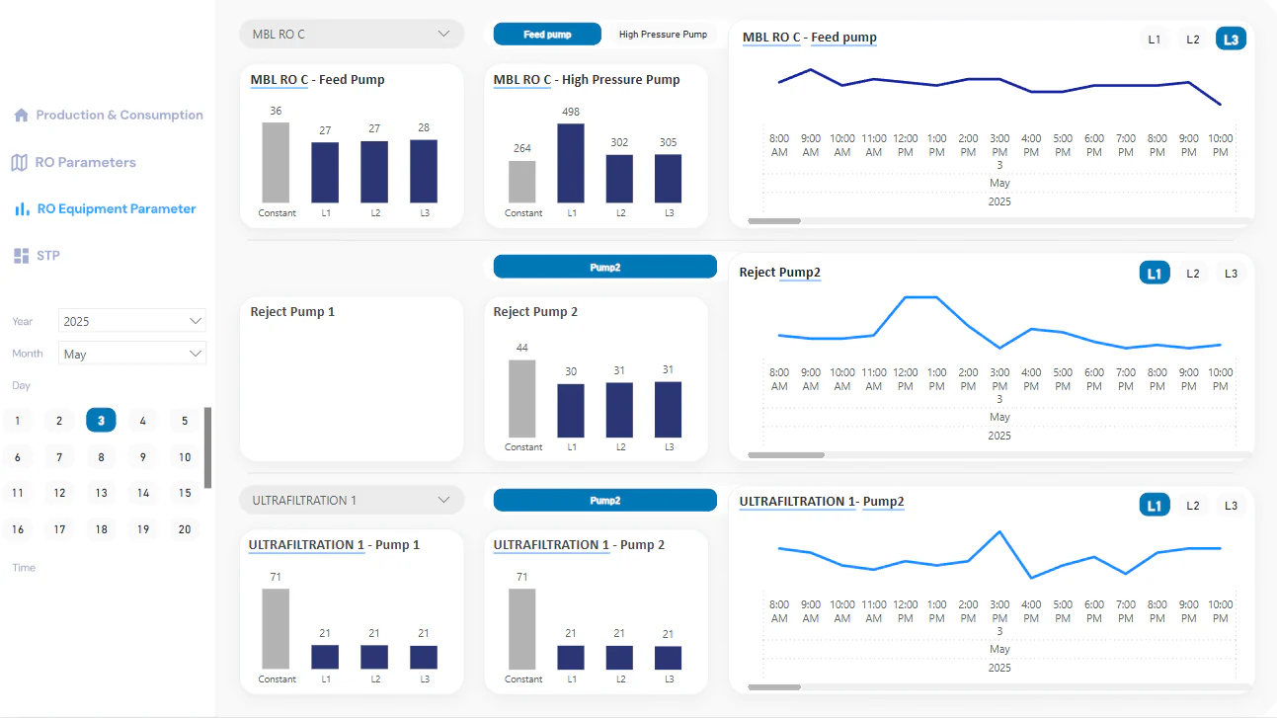Click Constant bar in Reject Pump 2 chart
This screenshot has width=1277, height=718.
pos(522,398)
